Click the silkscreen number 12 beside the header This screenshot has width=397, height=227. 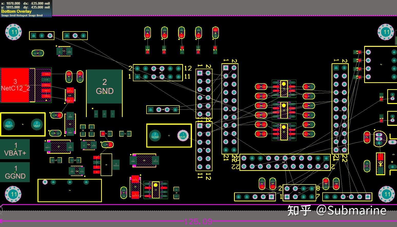189,68
